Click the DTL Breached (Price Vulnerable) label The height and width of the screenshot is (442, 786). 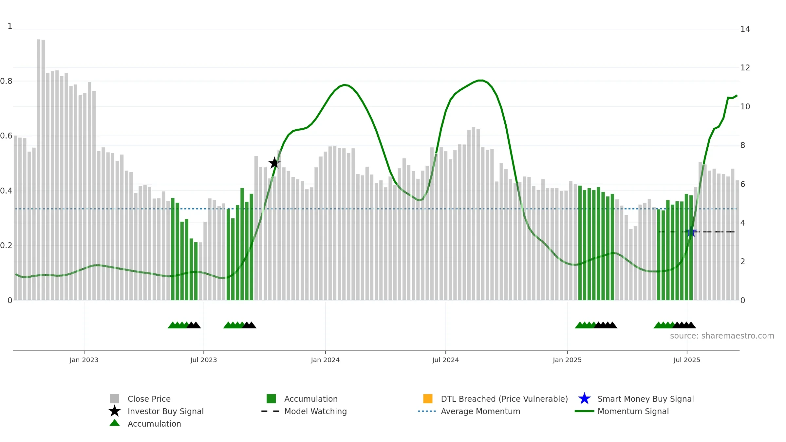[x=504, y=399]
